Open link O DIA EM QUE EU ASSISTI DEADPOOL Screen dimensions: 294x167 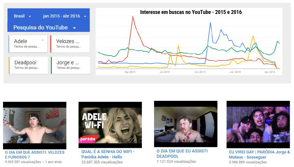tap(182, 154)
